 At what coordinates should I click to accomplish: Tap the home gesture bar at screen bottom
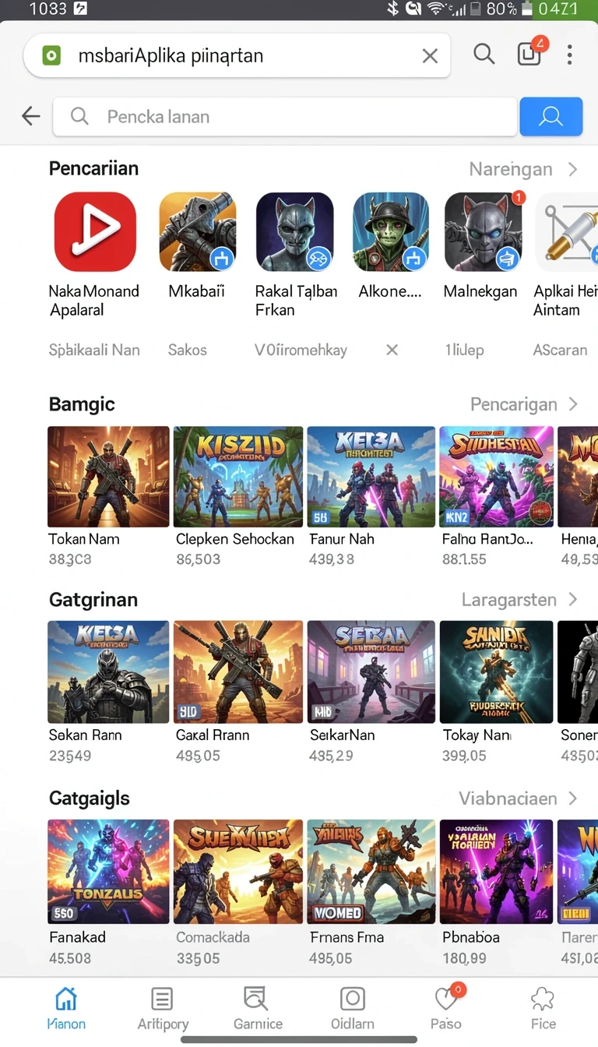click(x=299, y=1040)
